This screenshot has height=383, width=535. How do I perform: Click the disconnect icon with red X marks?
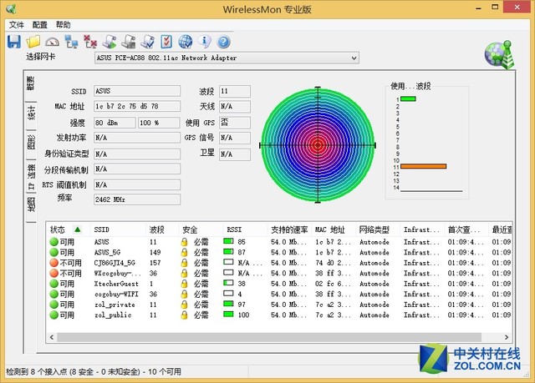coord(90,42)
